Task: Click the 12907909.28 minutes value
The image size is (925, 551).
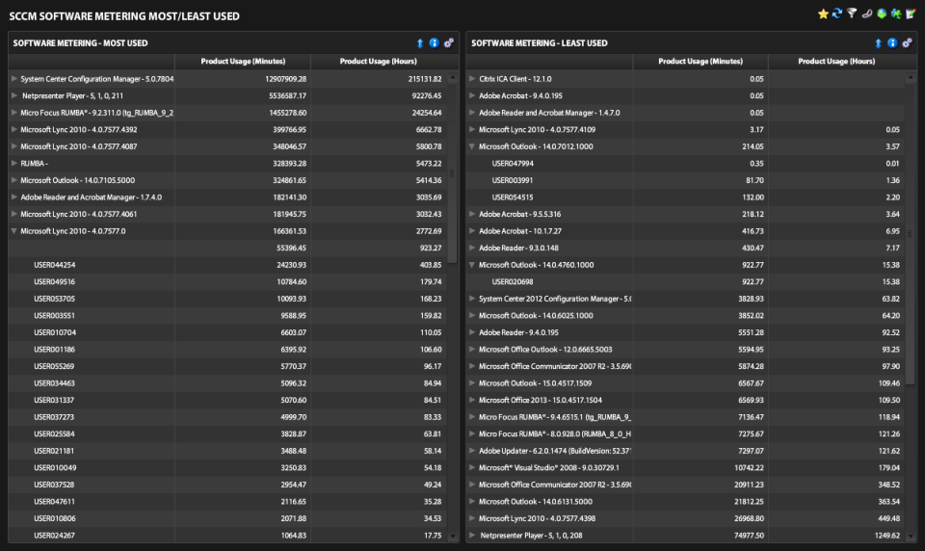Action: (x=285, y=79)
